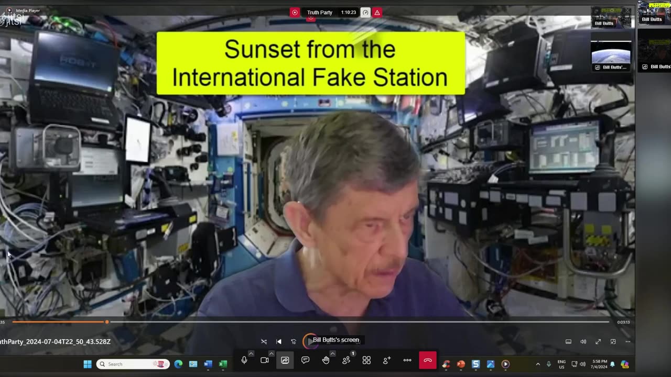Open Microsoft Edge from taskbar
The width and height of the screenshot is (671, 377).
click(178, 364)
